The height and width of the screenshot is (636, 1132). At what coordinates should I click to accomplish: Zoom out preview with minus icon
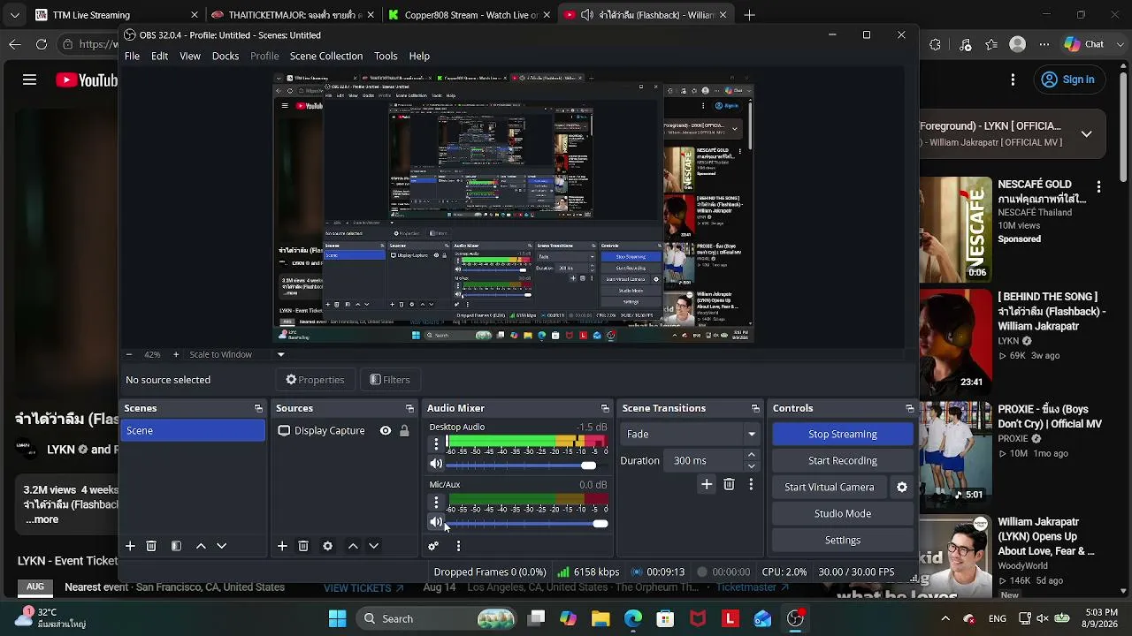(129, 354)
